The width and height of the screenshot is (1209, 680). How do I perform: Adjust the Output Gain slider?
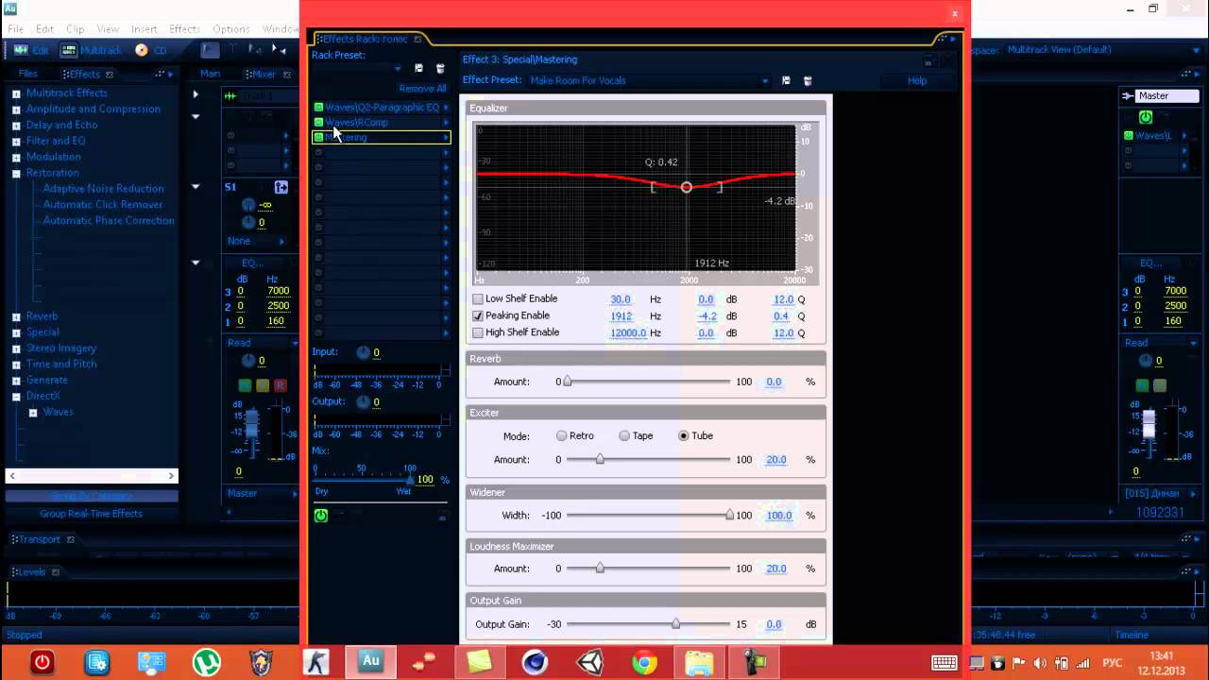coord(675,624)
